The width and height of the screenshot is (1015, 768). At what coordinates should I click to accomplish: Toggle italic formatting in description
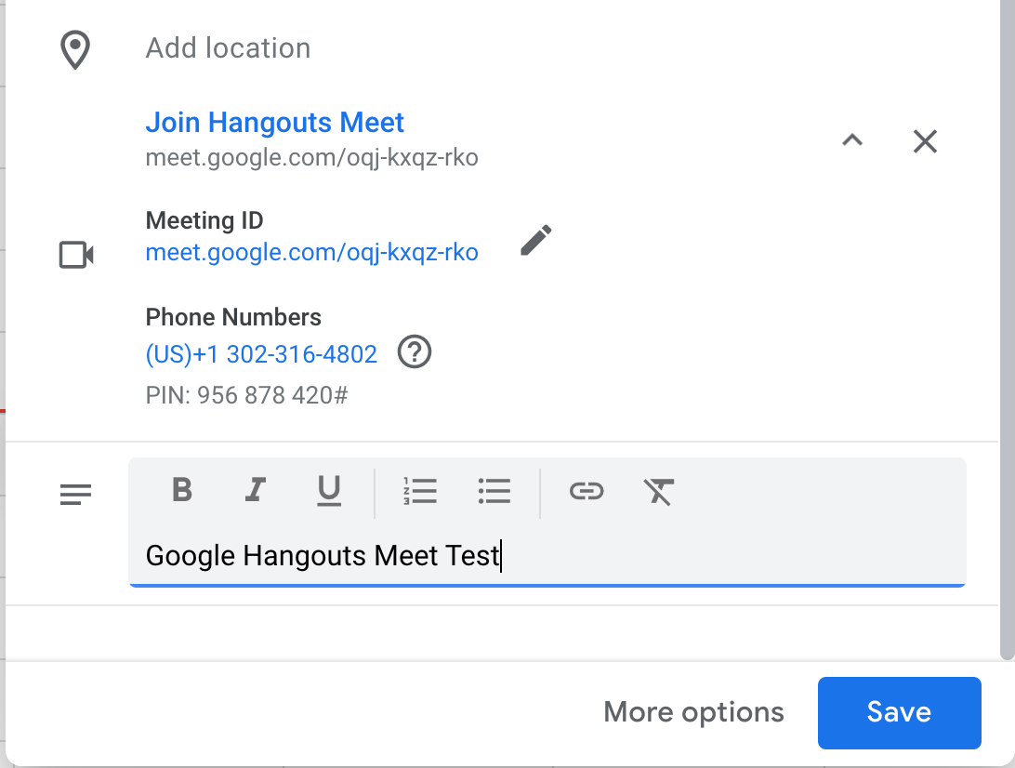tap(256, 490)
